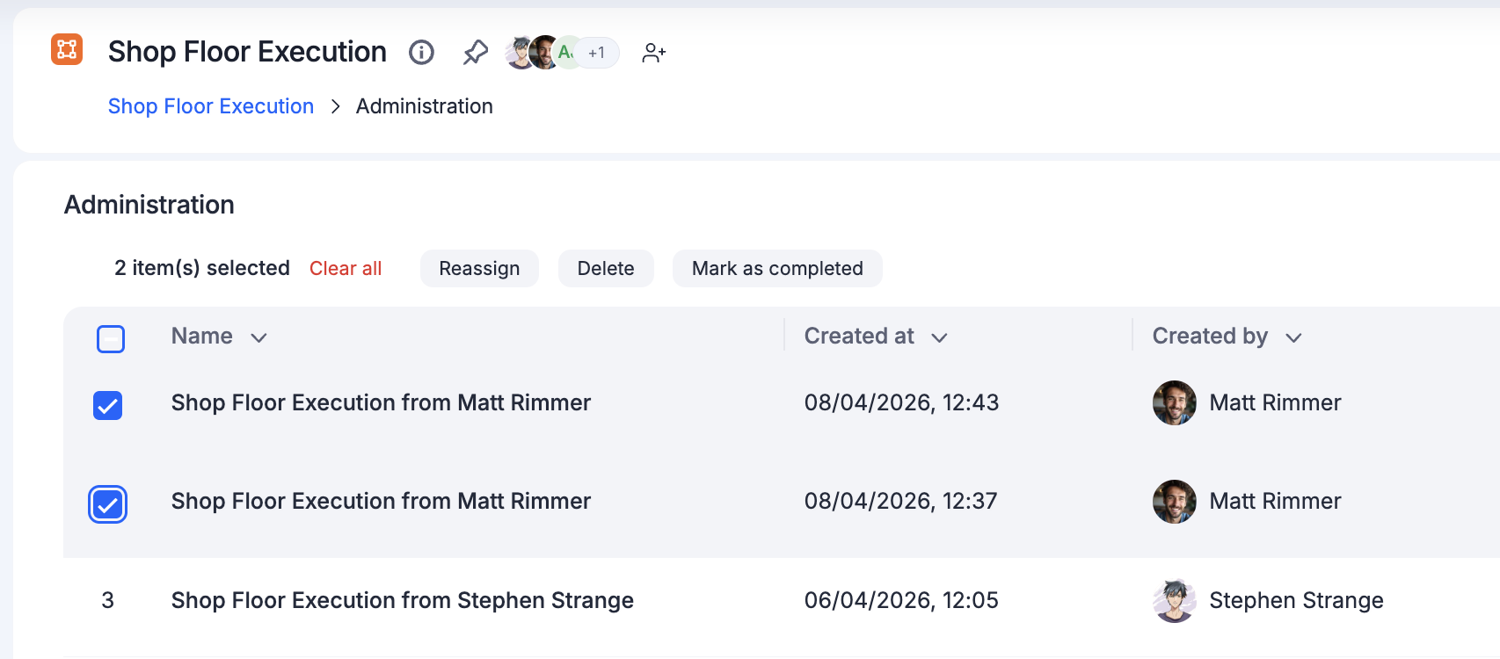The width and height of the screenshot is (1500, 659).
Task: Click the first member avatar in header
Action: pyautogui.click(x=520, y=53)
